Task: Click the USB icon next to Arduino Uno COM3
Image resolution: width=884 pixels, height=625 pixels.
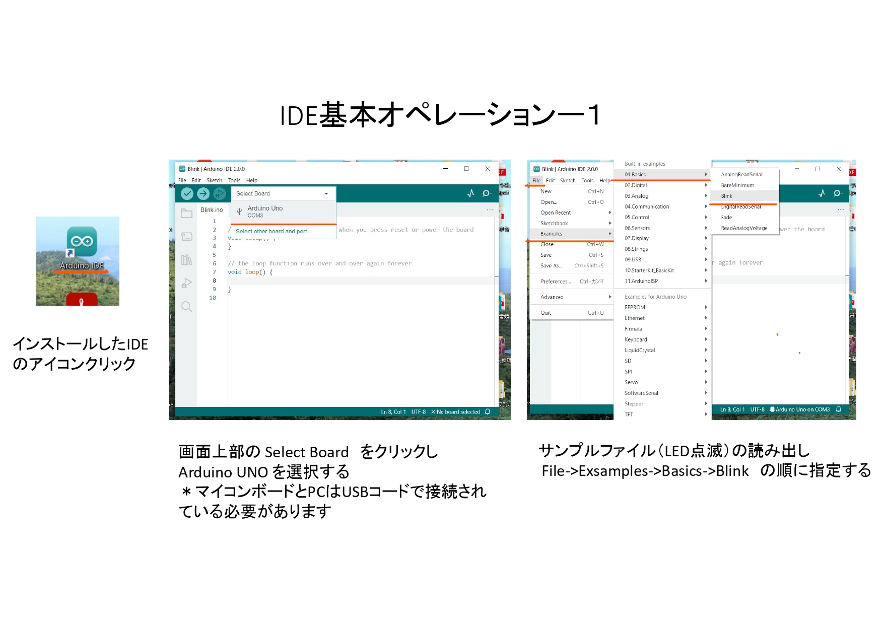Action: pyautogui.click(x=239, y=212)
